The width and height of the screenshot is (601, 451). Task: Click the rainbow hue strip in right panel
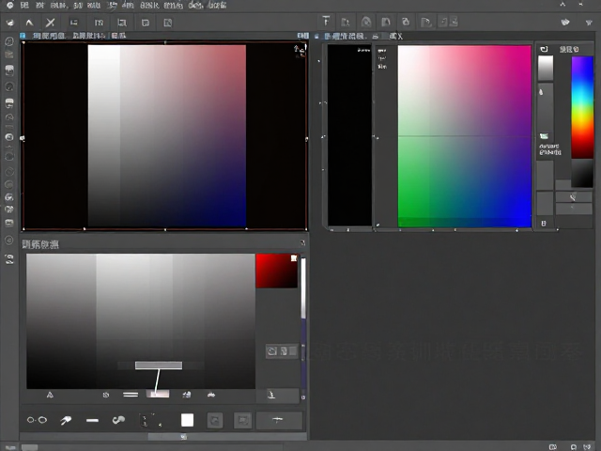tap(582, 107)
